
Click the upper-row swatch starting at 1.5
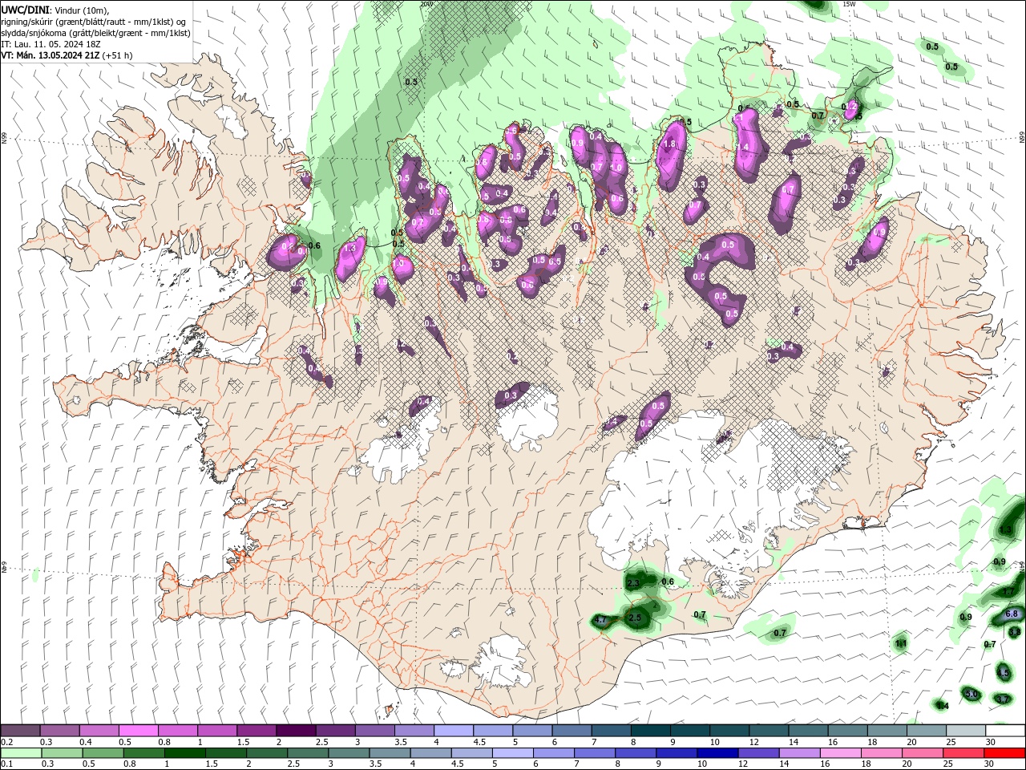256,731
